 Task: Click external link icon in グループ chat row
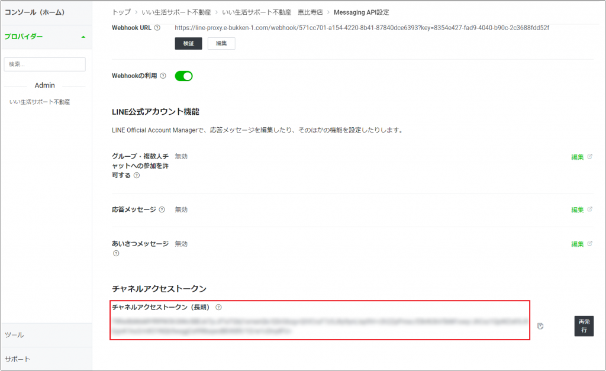pyautogui.click(x=590, y=157)
